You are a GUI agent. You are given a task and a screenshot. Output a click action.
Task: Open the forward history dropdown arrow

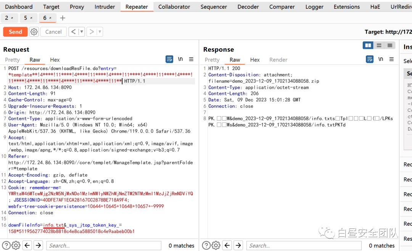[x=100, y=32]
